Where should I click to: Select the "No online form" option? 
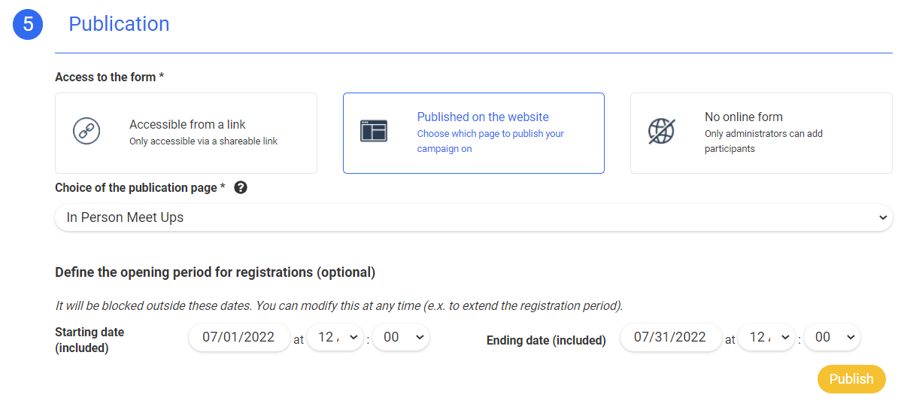[760, 133]
